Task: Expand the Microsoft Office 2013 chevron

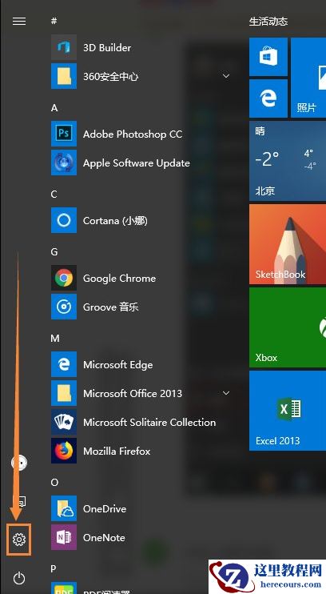Action: [x=226, y=393]
